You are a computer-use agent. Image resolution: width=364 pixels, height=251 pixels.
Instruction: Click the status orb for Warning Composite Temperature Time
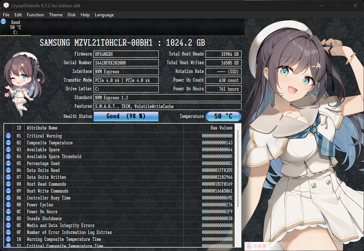8,239
